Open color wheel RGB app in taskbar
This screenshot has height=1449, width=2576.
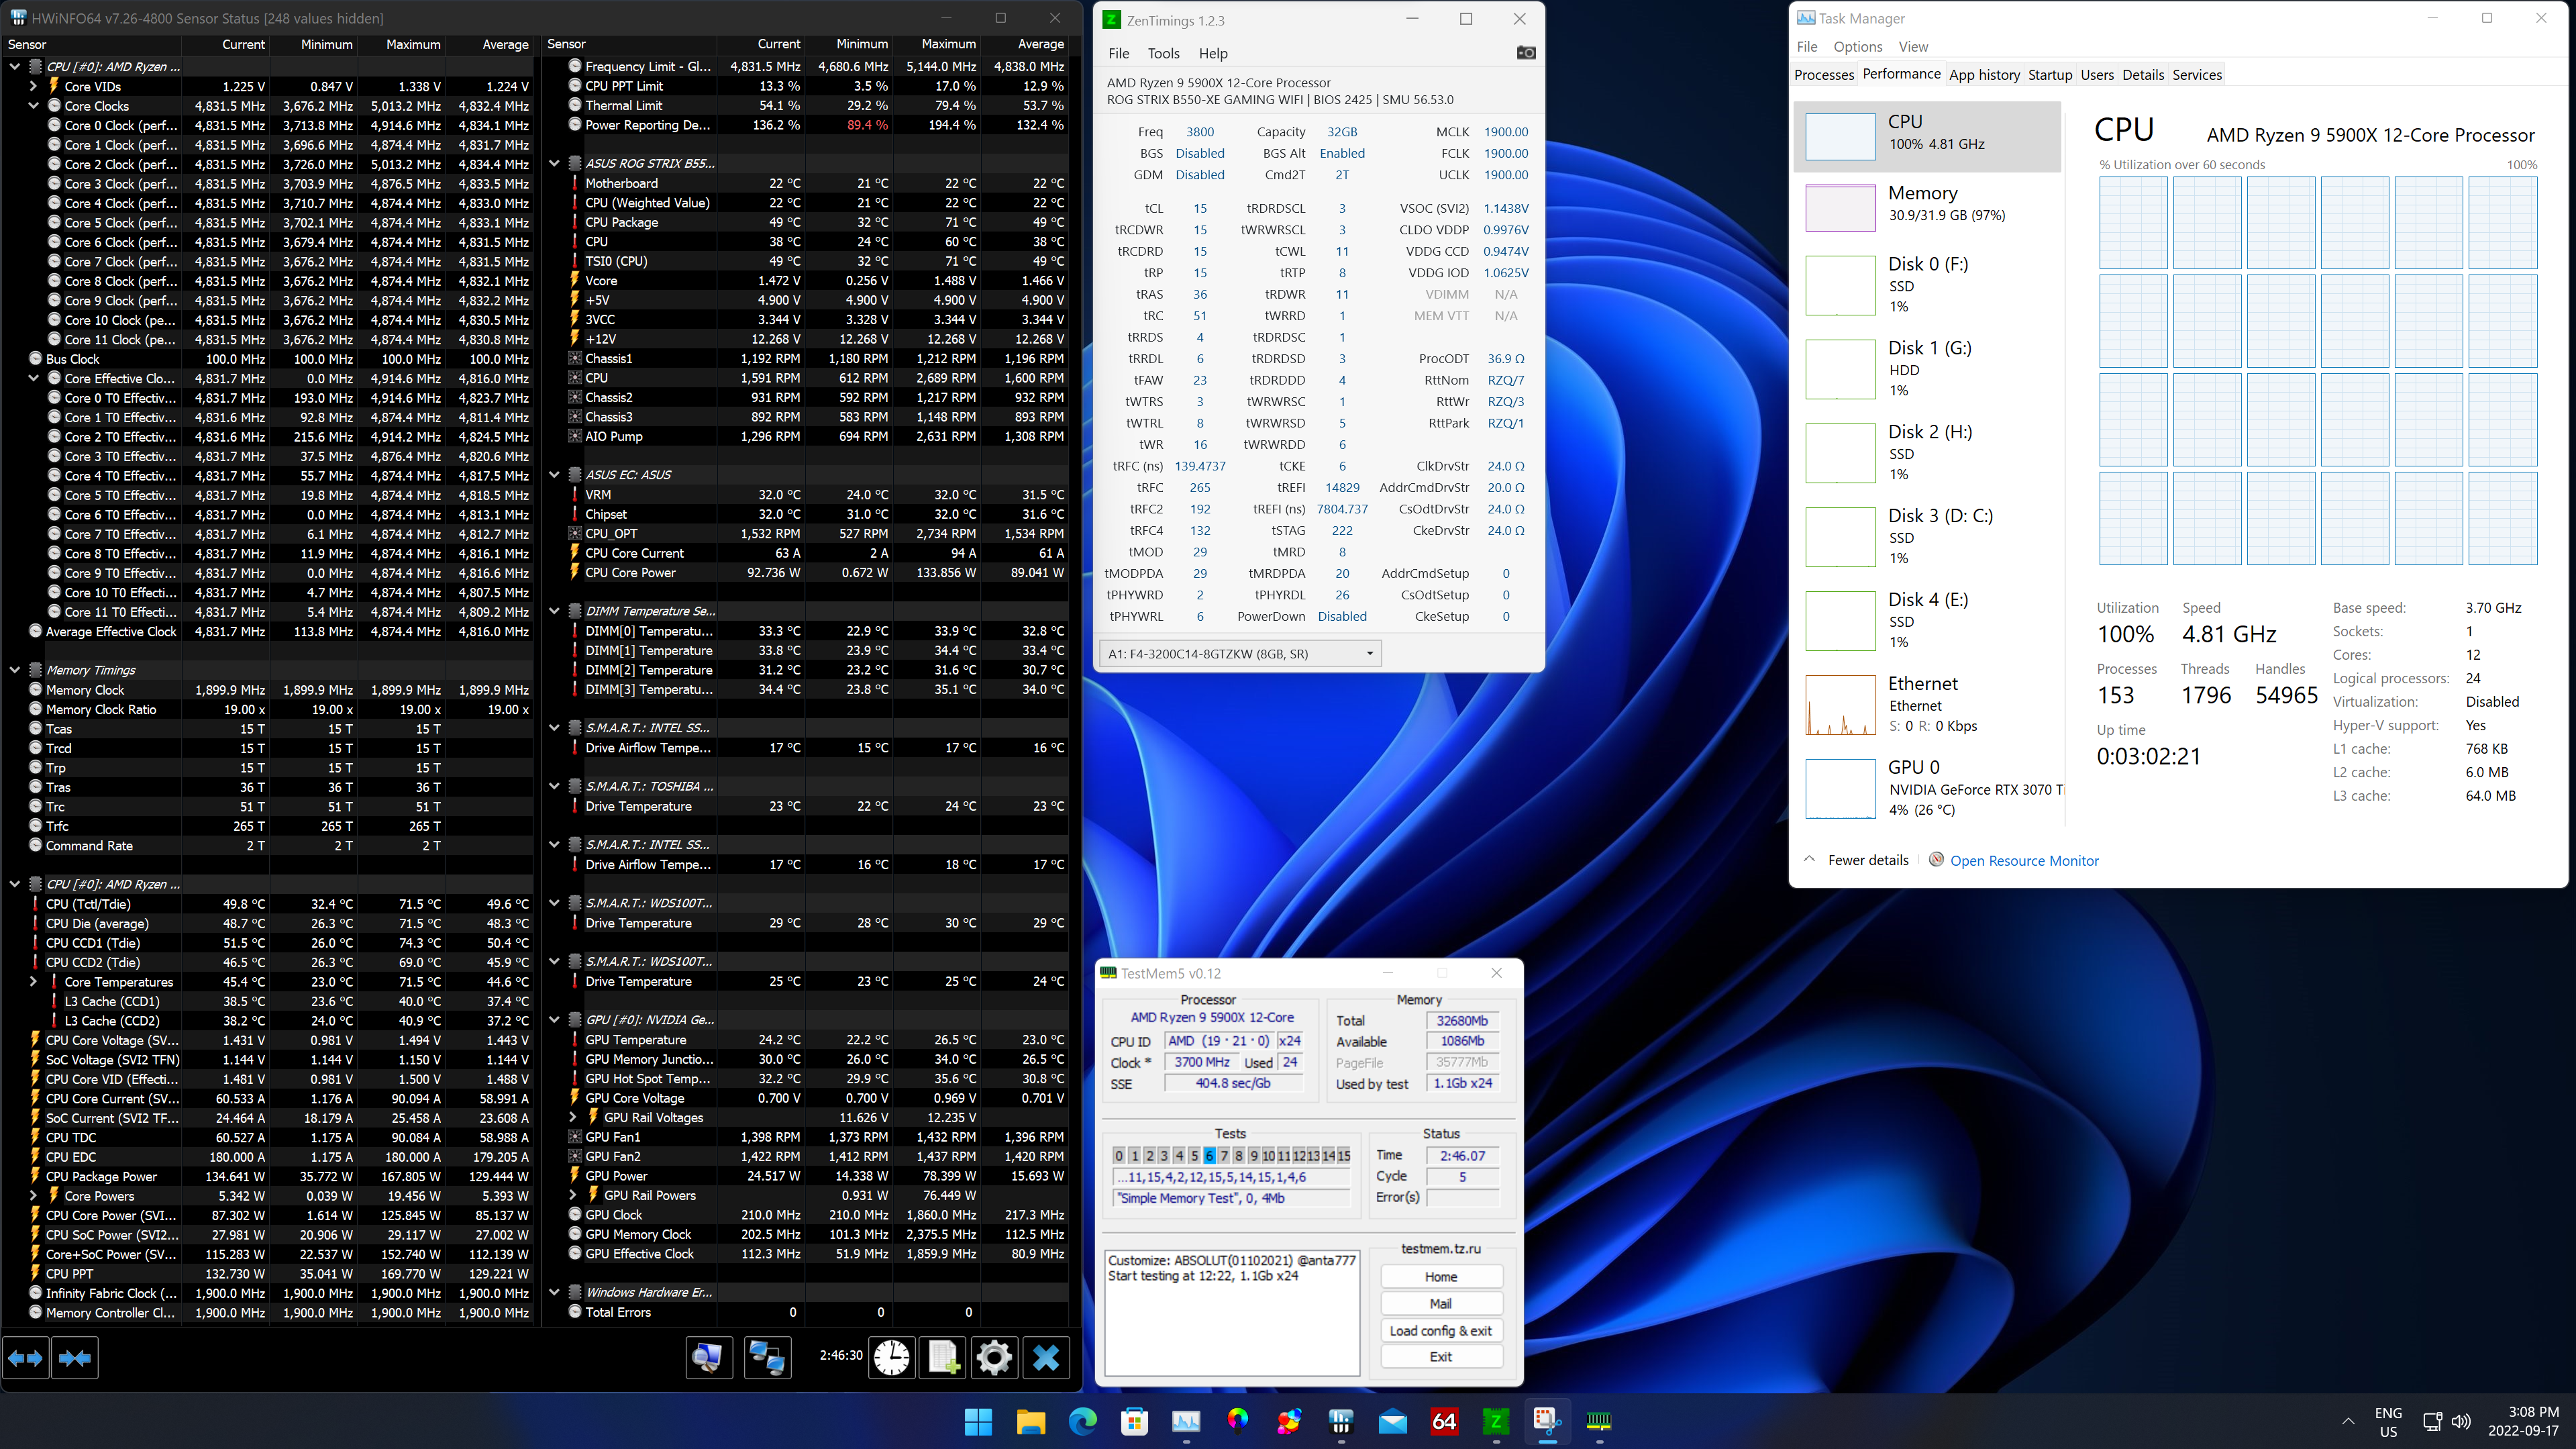click(x=1238, y=1421)
